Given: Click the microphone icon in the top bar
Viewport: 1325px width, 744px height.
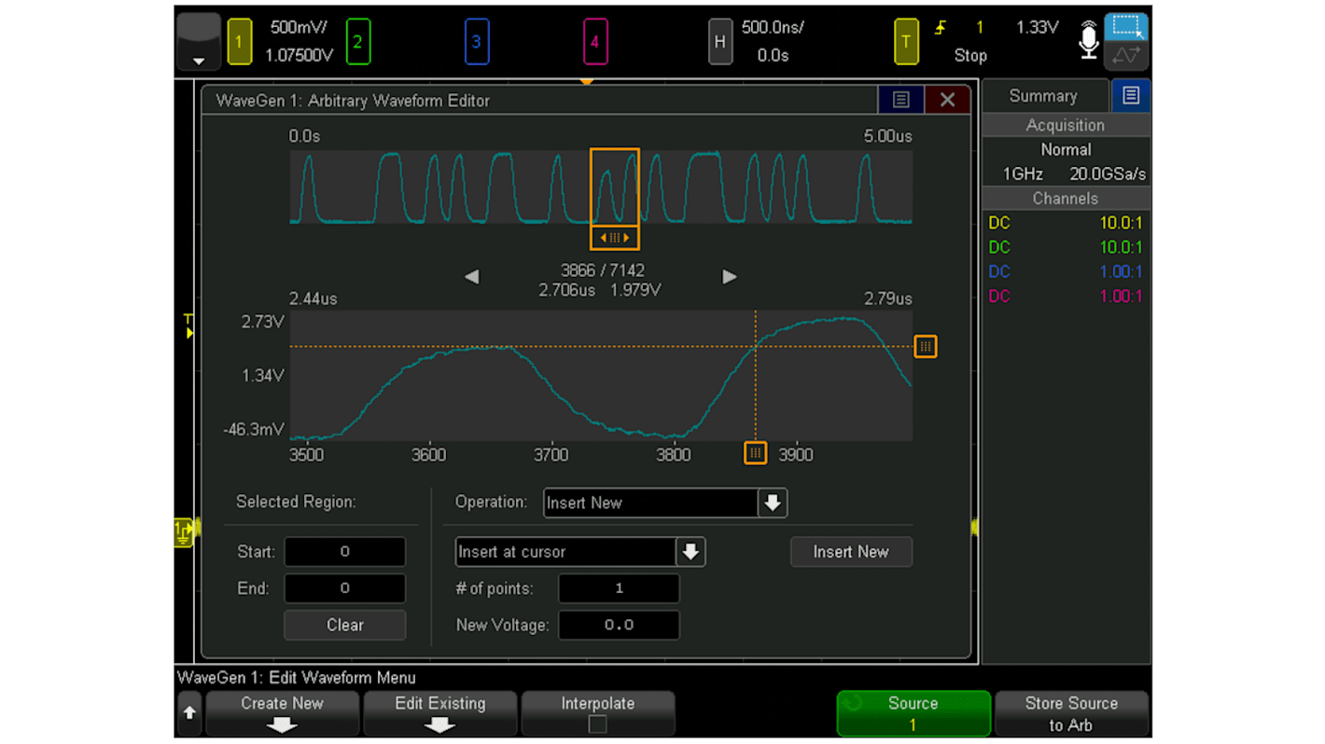Looking at the screenshot, I should [x=1088, y=40].
